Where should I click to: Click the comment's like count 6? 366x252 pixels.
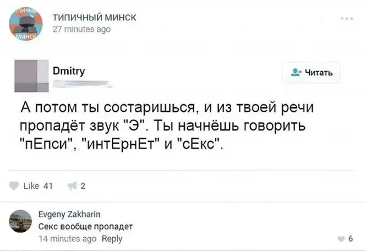[350, 238]
